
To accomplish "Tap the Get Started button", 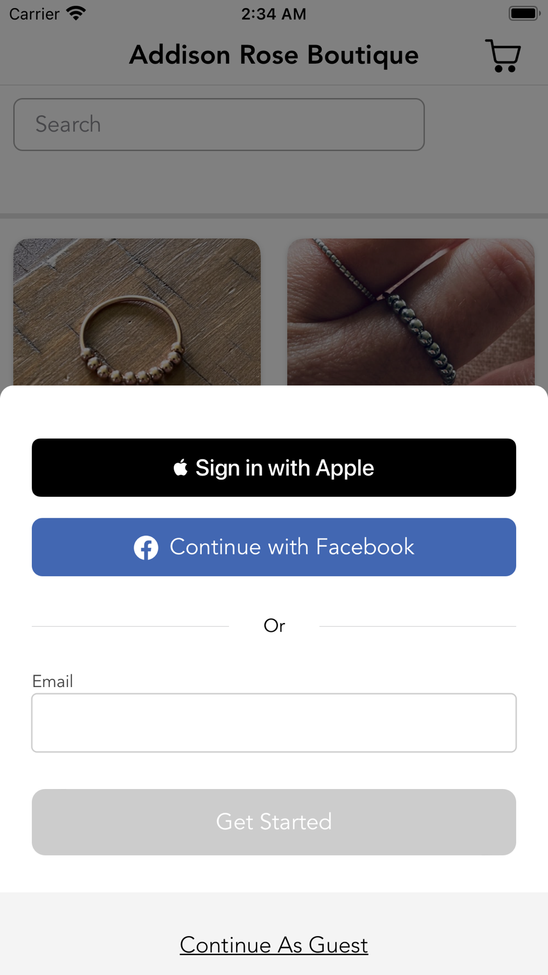I will (x=274, y=822).
